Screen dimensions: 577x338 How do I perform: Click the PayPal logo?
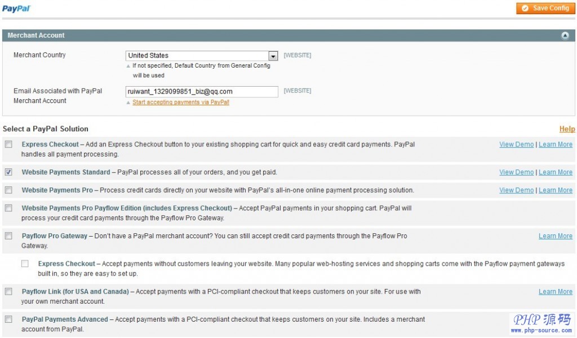point(16,8)
